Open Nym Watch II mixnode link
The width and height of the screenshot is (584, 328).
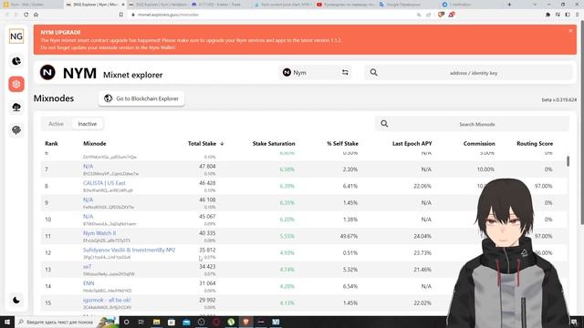pyautogui.click(x=99, y=233)
